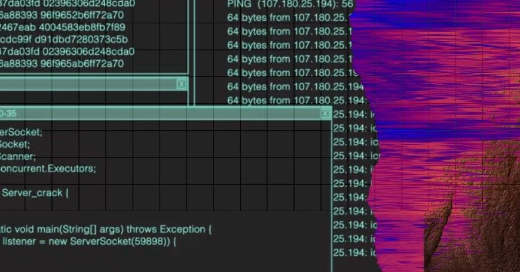Screen dimensions: 520x272
Task: Select the first 64 bytes line below PING
Action: coord(287,17)
